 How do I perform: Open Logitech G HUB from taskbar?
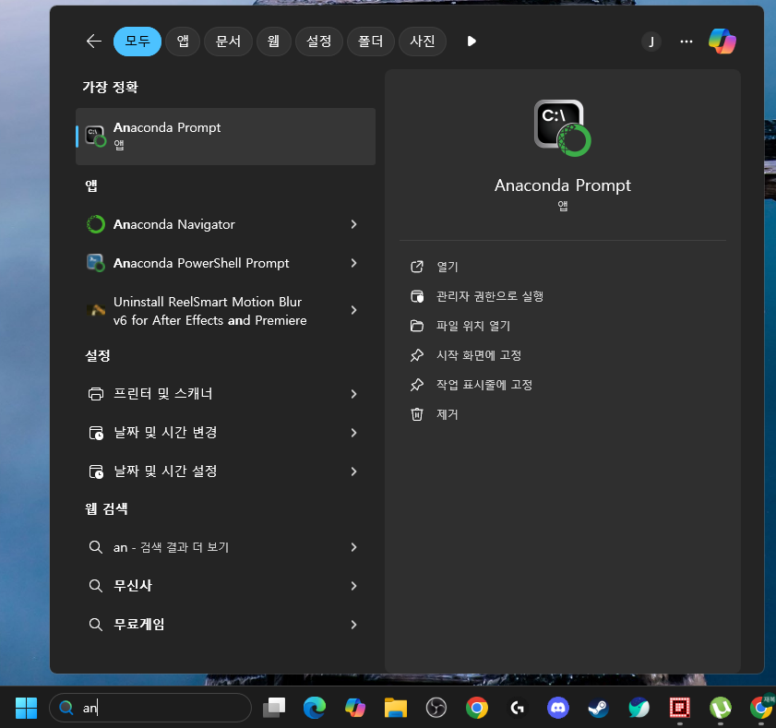518,708
